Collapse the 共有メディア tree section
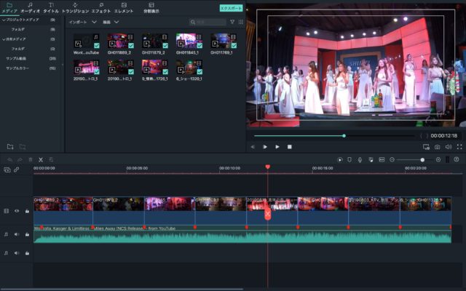 tap(3, 39)
